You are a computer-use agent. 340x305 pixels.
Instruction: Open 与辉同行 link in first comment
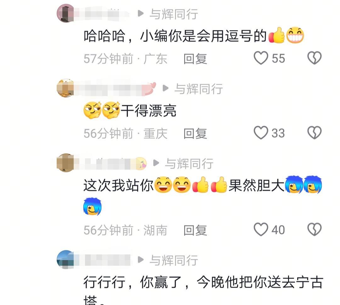click(174, 14)
